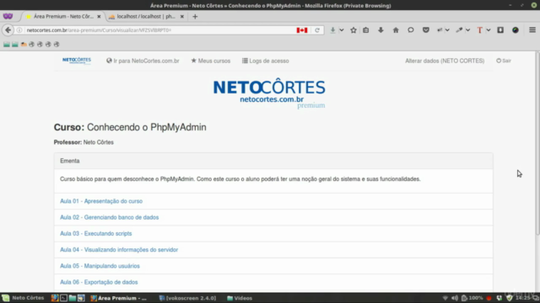
Task: Open the file manager folder icon in taskbar
Action: [73, 298]
